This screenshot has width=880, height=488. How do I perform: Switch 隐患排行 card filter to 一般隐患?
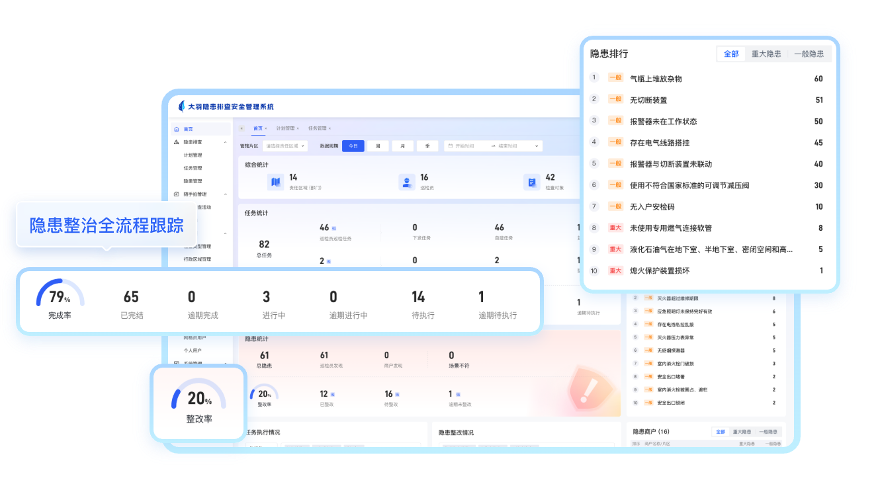point(809,54)
